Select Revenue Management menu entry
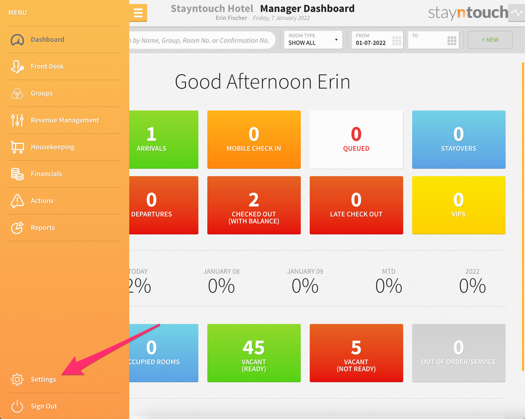The width and height of the screenshot is (525, 419). tap(65, 120)
